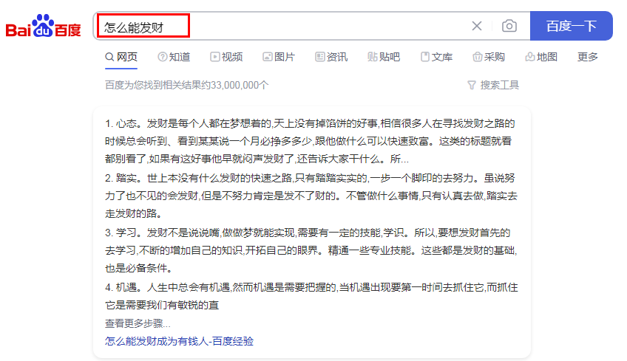Go to the 贴吧 tab
The width and height of the screenshot is (627, 361).
tap(384, 57)
